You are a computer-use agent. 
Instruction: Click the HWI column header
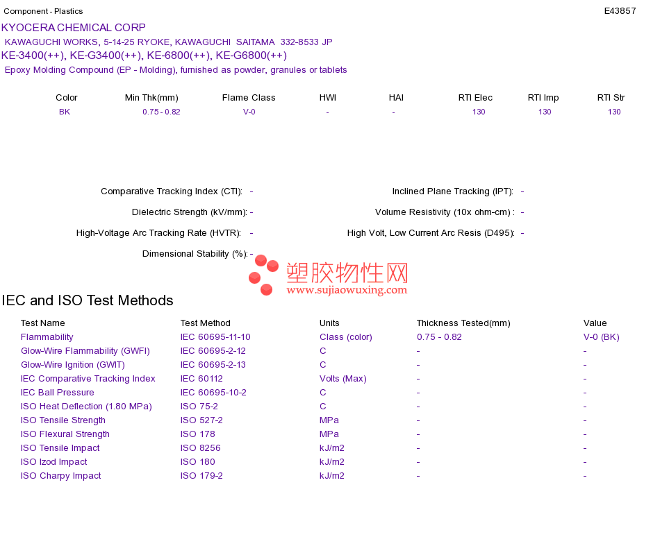click(327, 98)
